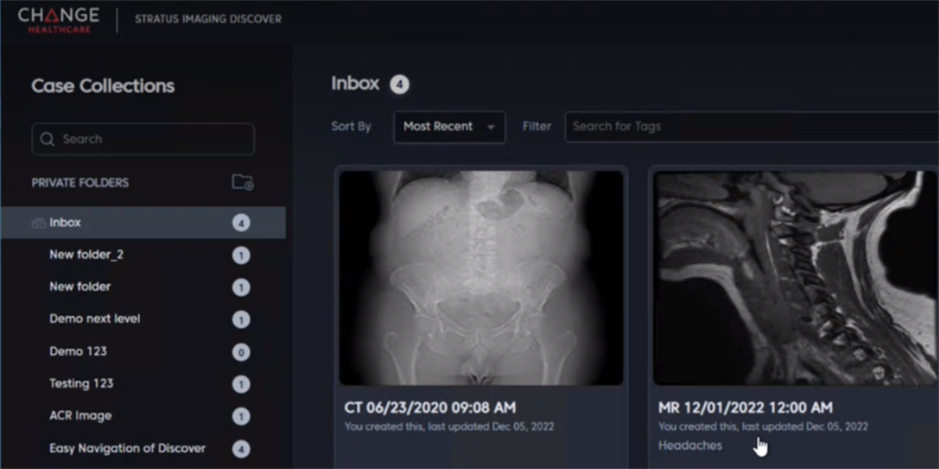Select the Demo 123 folder
939x469 pixels.
[77, 352]
